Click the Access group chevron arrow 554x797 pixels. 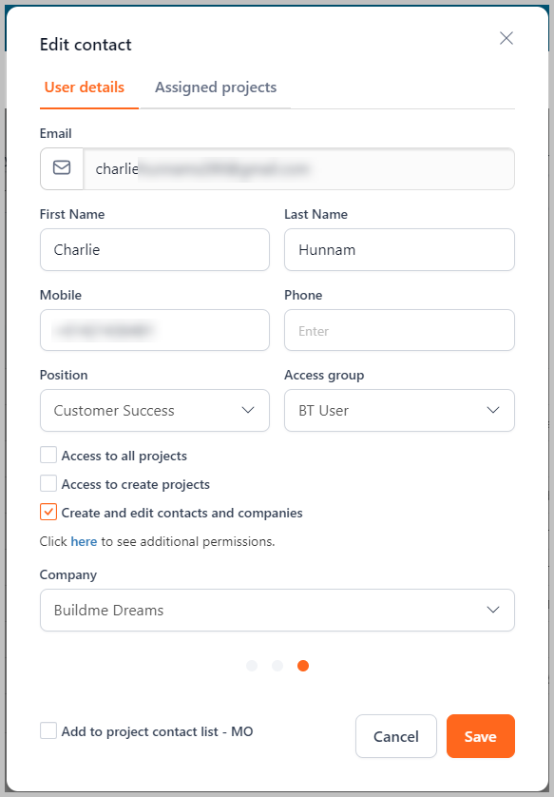point(493,410)
